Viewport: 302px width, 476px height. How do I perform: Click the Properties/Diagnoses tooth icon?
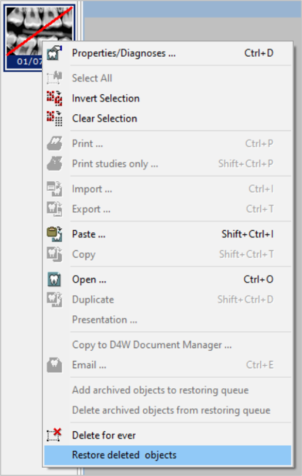pos(55,53)
